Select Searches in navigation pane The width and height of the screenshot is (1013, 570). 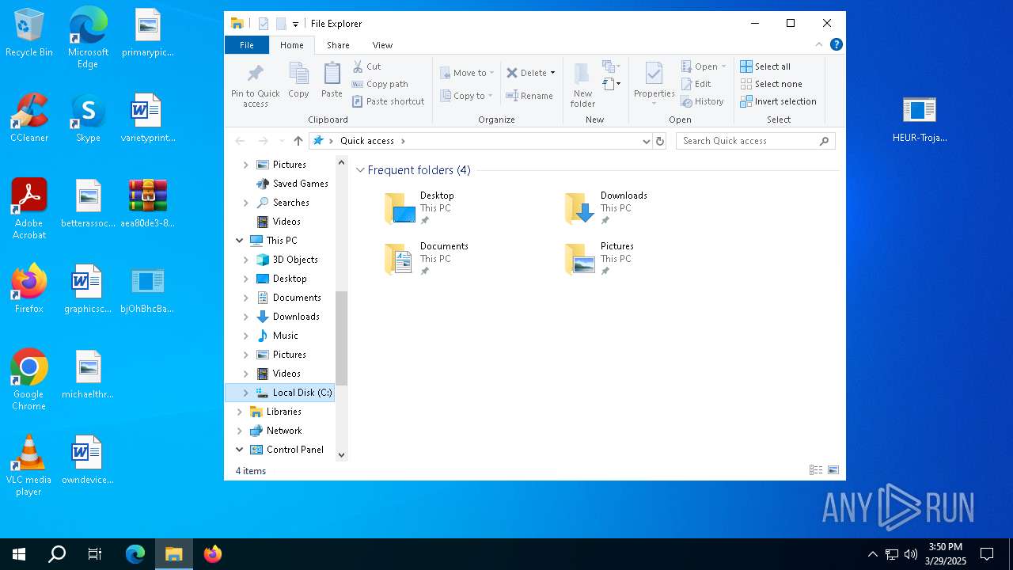click(283, 203)
